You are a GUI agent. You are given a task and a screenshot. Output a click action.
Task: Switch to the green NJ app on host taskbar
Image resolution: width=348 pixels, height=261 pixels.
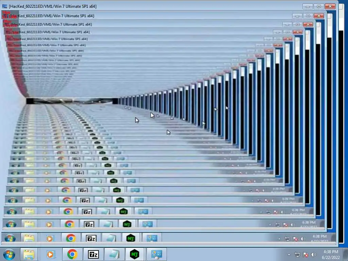[x=135, y=254]
